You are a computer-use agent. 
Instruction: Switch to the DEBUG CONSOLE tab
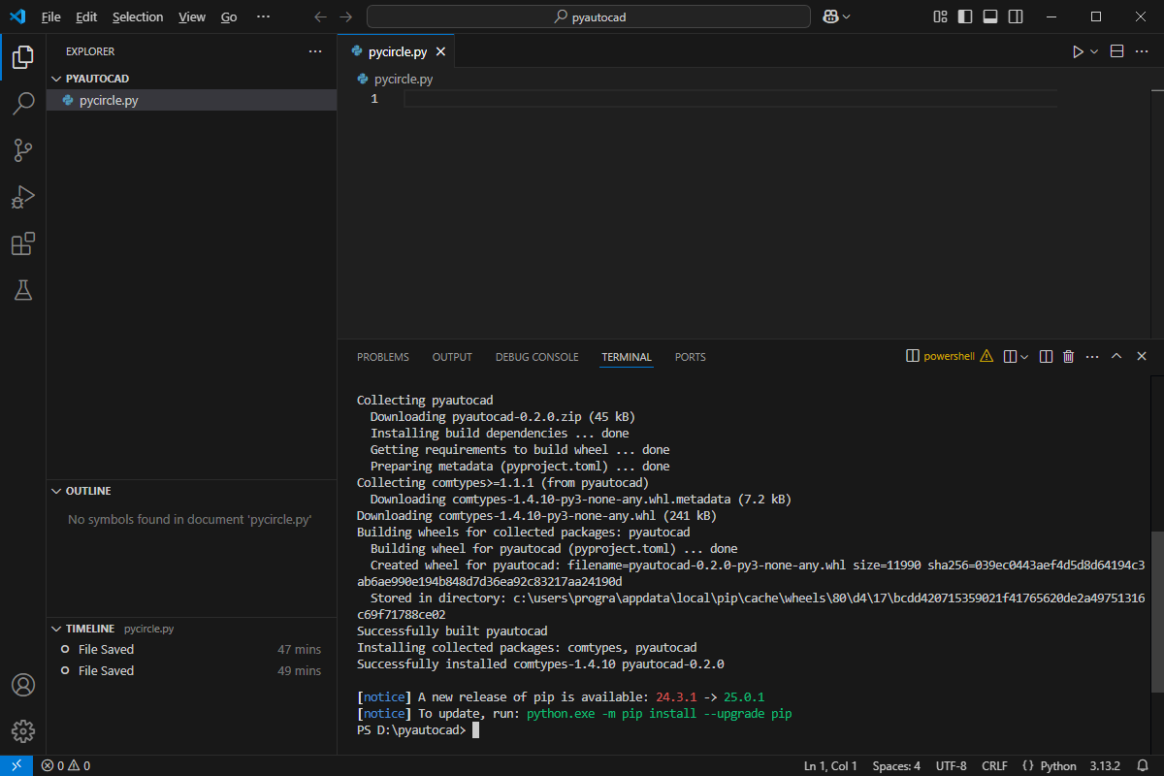tap(536, 357)
